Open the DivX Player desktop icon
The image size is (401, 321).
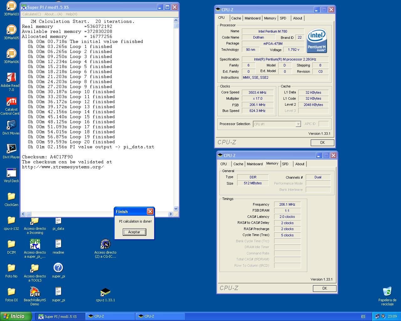tap(11, 149)
